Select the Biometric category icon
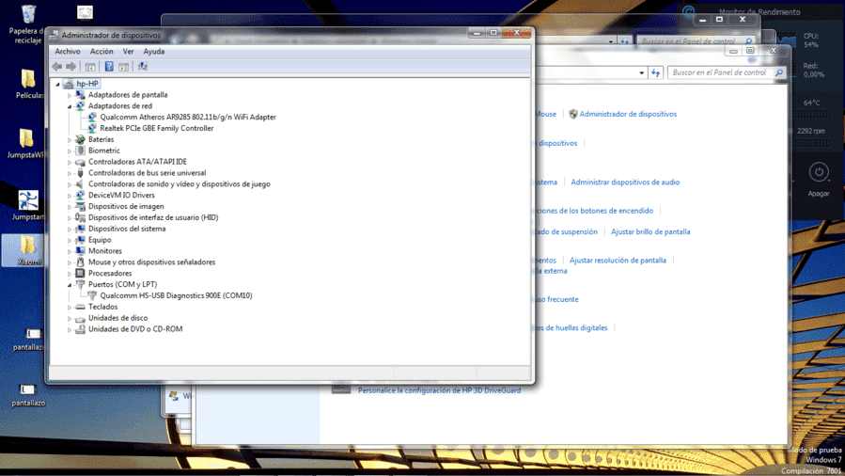 point(80,151)
